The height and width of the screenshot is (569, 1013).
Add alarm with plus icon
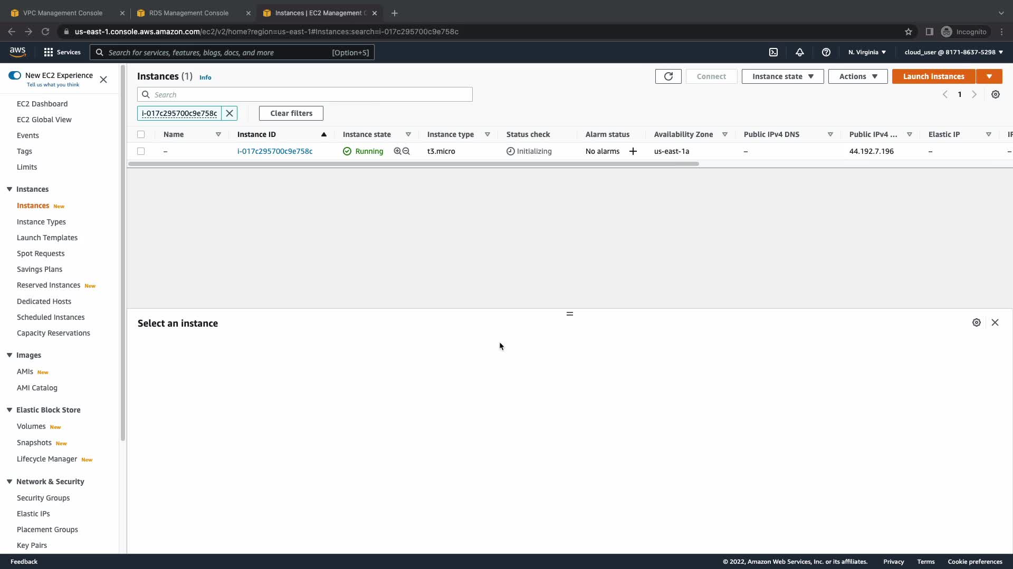pyautogui.click(x=633, y=151)
